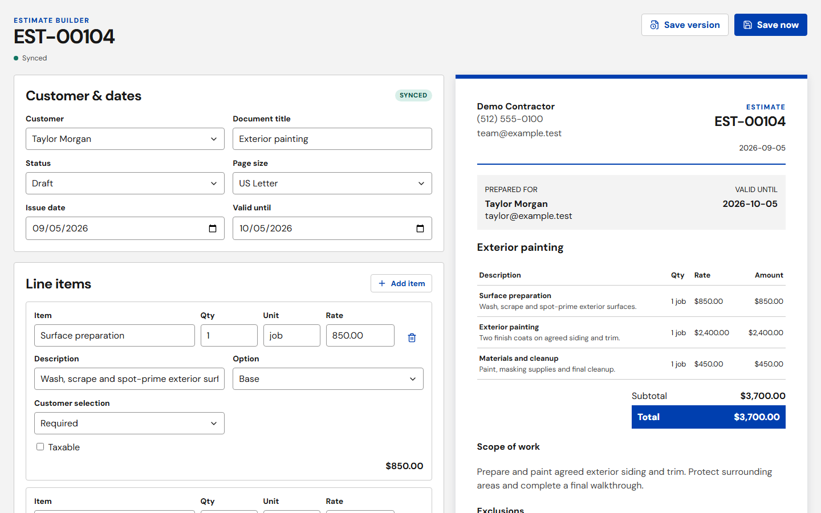Click the blue Total $3,700.00 bar
Viewport: 821px width, 513px height.
[x=709, y=417]
